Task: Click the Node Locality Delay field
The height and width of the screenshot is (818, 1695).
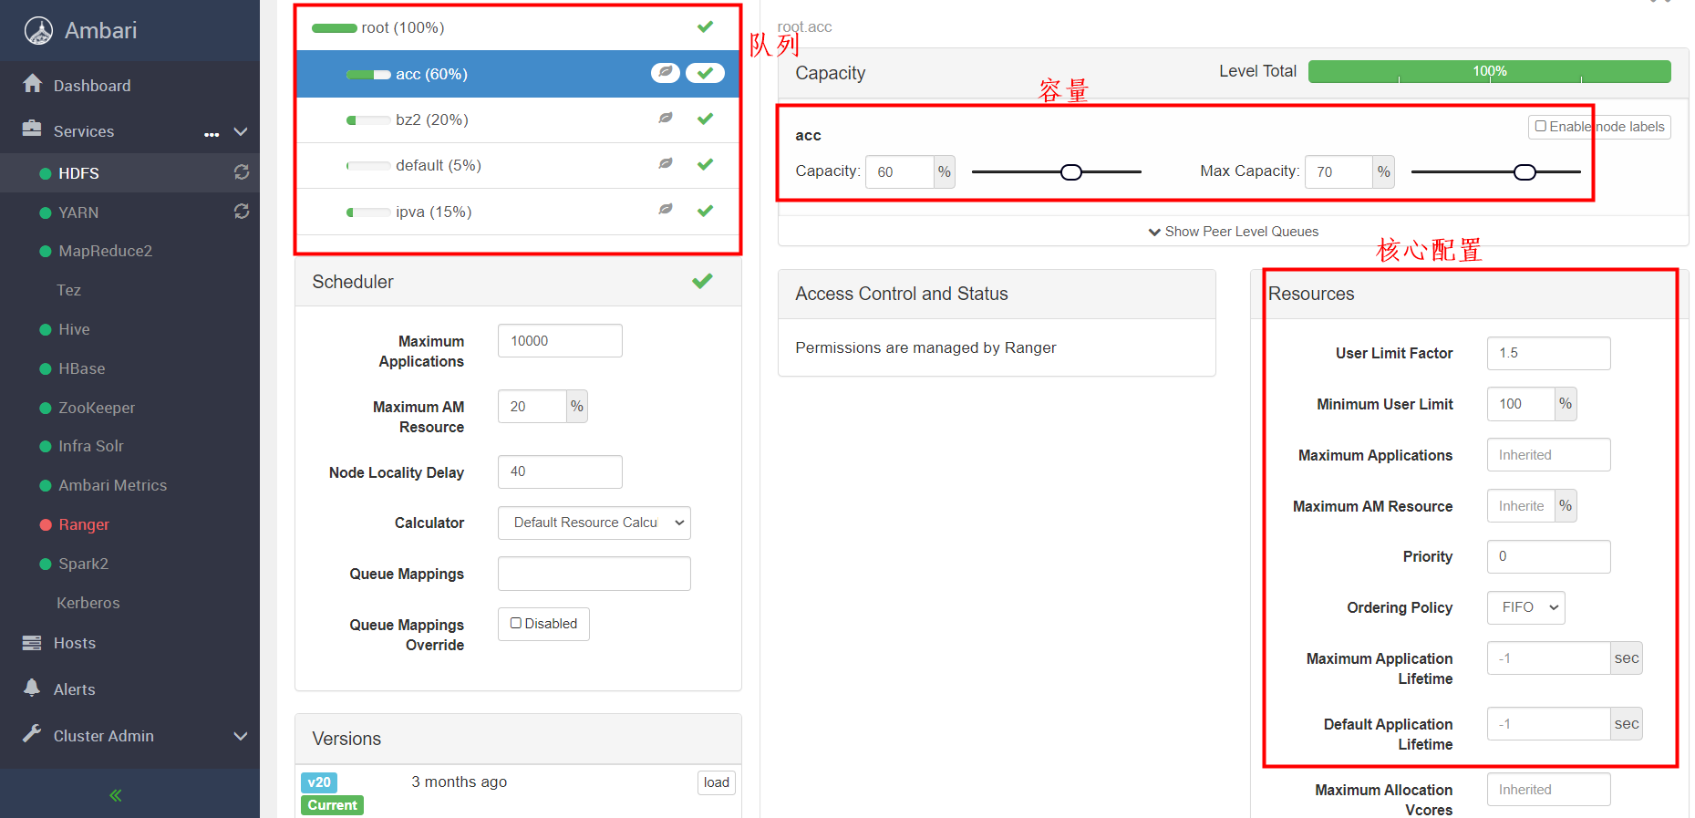Action: (x=560, y=471)
